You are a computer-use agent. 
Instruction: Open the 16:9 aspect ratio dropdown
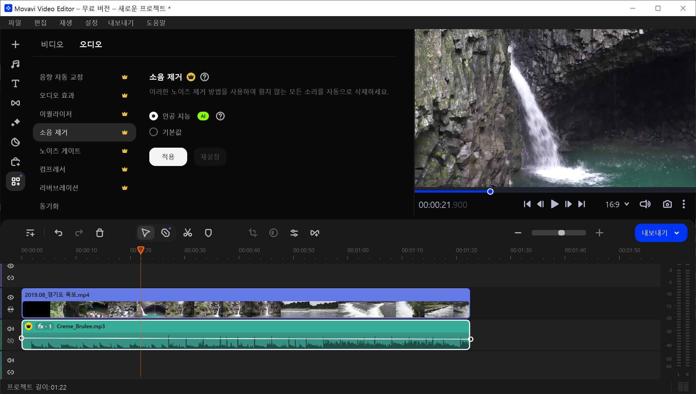click(617, 204)
